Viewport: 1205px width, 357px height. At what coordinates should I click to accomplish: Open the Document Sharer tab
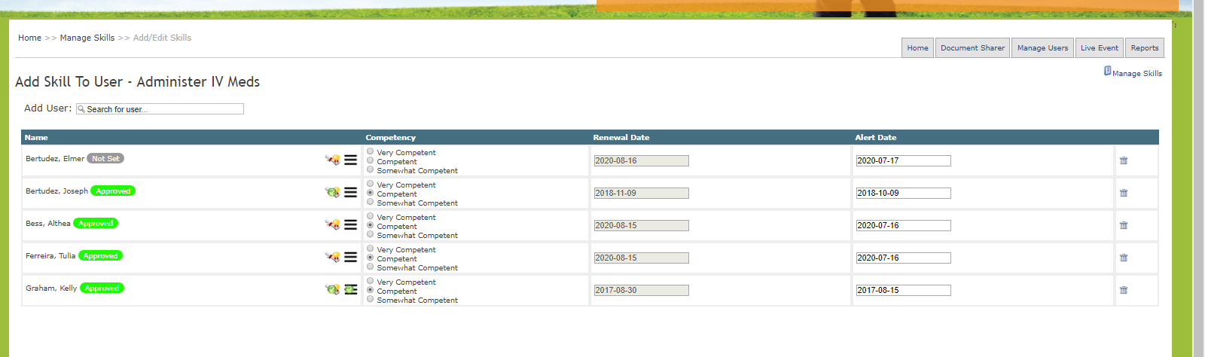coord(972,48)
